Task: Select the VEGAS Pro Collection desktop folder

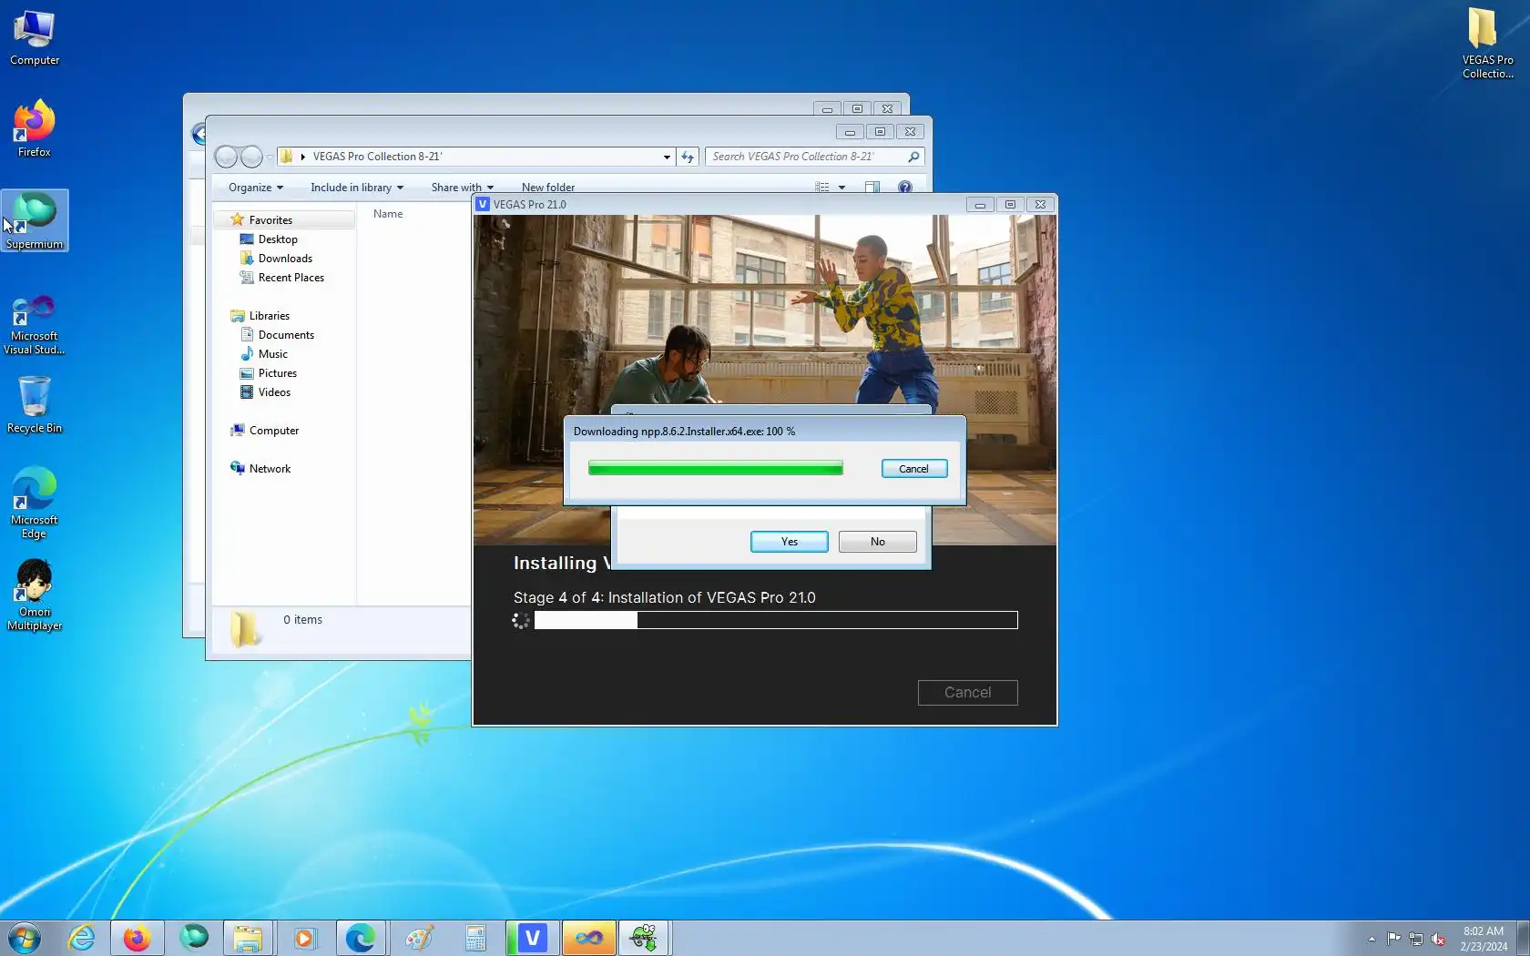Action: click(x=1487, y=43)
